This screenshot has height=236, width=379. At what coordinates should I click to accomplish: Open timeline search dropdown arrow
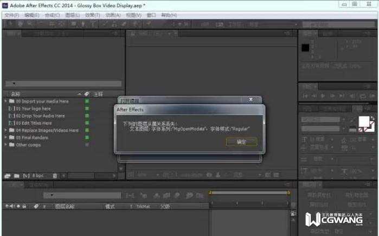[x=52, y=195]
